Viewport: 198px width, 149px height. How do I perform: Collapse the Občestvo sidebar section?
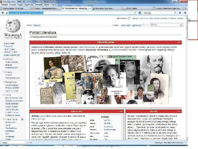4,59
